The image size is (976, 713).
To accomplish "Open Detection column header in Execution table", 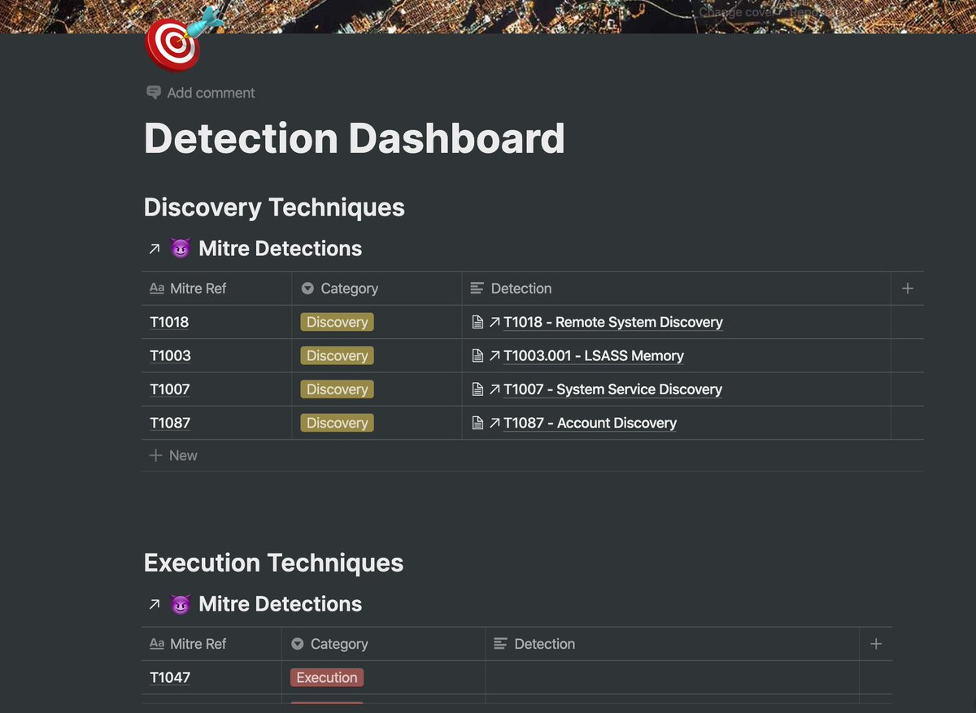I will click(x=672, y=643).
